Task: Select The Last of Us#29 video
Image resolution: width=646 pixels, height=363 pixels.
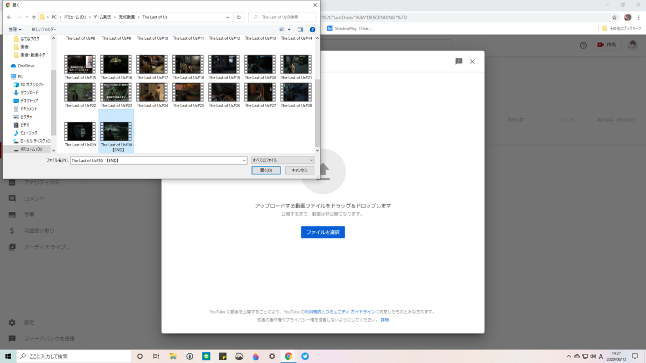Action: (80, 134)
